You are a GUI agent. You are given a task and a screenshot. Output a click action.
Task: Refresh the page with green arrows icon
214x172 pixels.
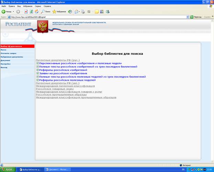click(31, 12)
